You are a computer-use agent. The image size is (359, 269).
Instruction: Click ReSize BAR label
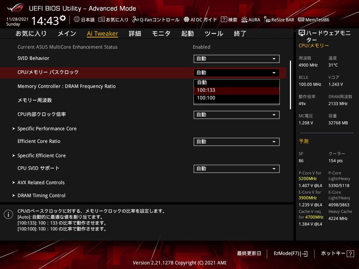tap(283, 20)
